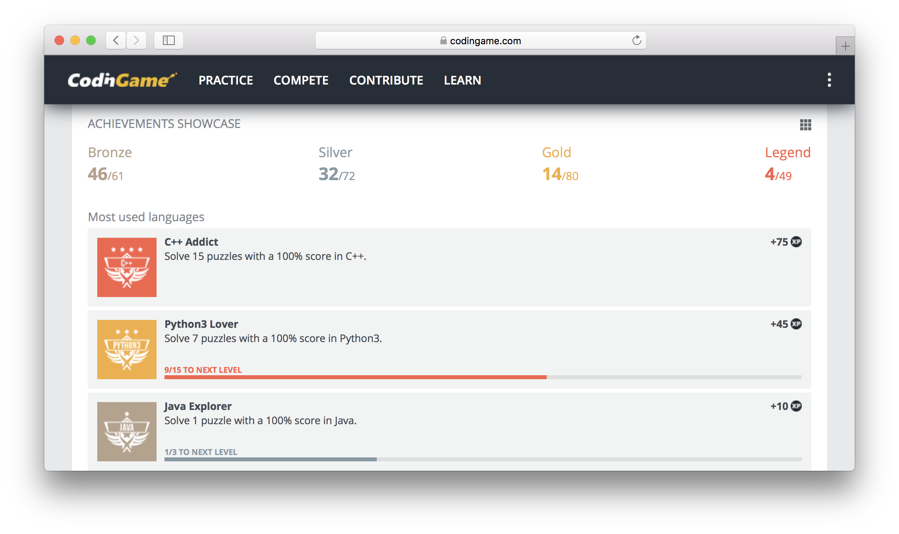The image size is (899, 534).
Task: Open the LEARN menu
Action: tap(463, 80)
